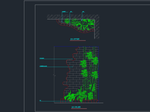Viewport: 150px width, 112px height.
Task: Pick the small round plant in plan view
Action: click(67, 21)
